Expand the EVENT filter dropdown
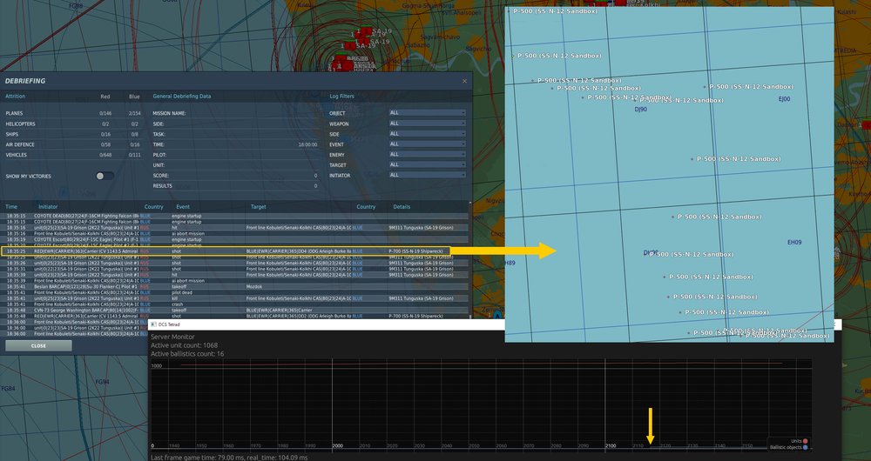This screenshot has height=461, width=871. tap(427, 144)
